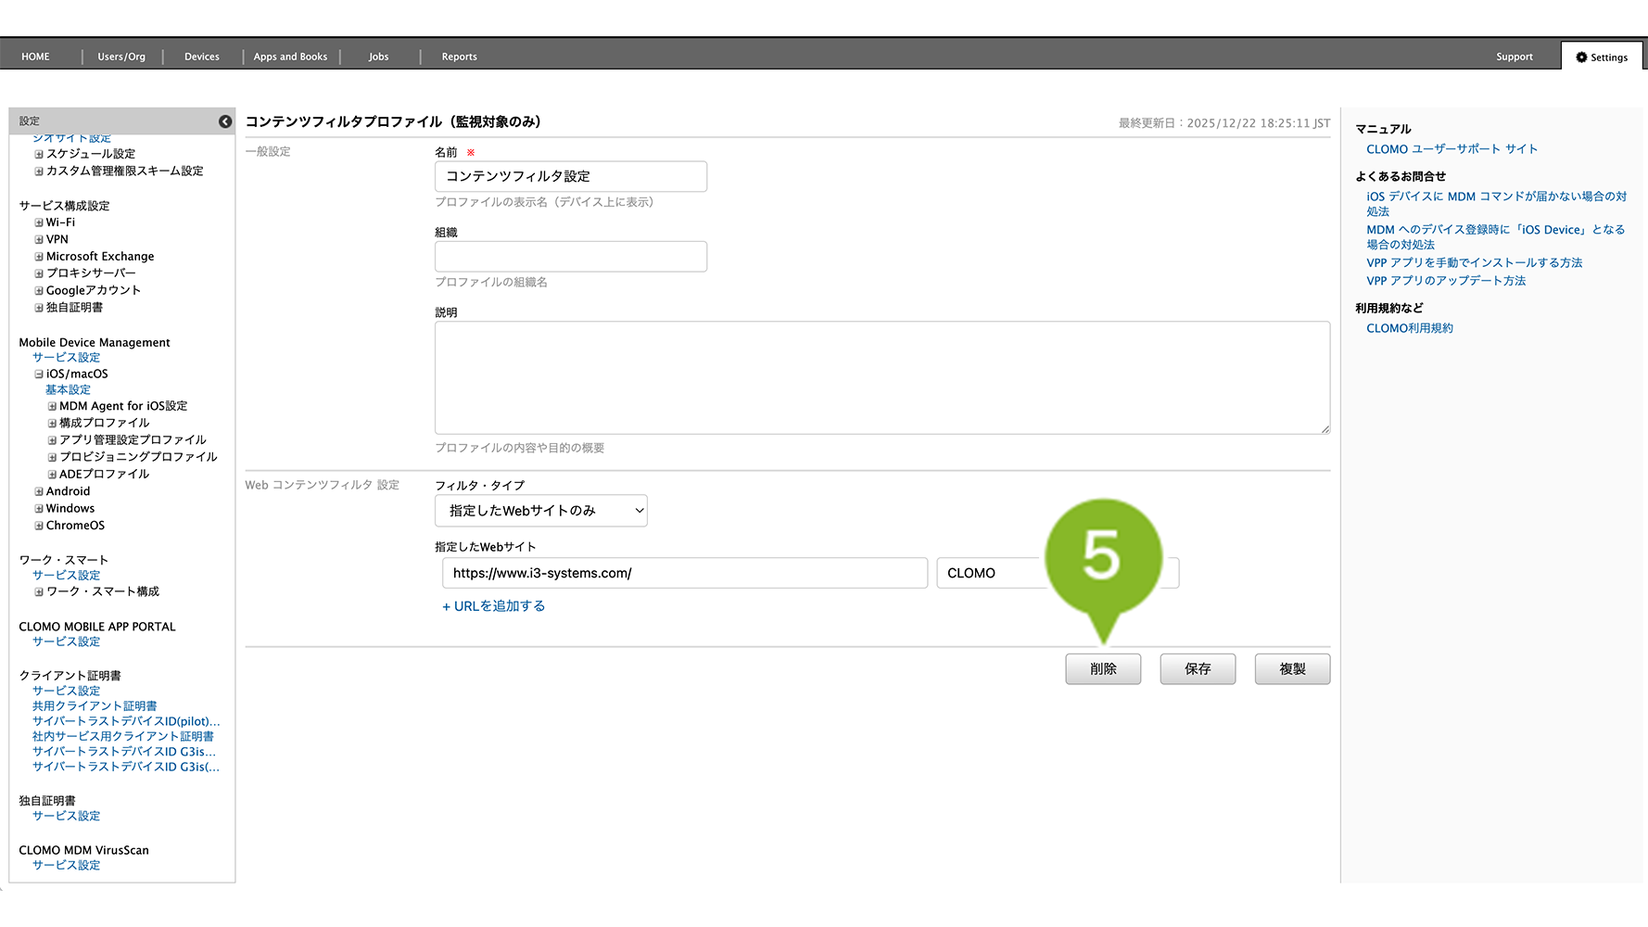Expand the Wi-Fi tree node

click(x=39, y=222)
